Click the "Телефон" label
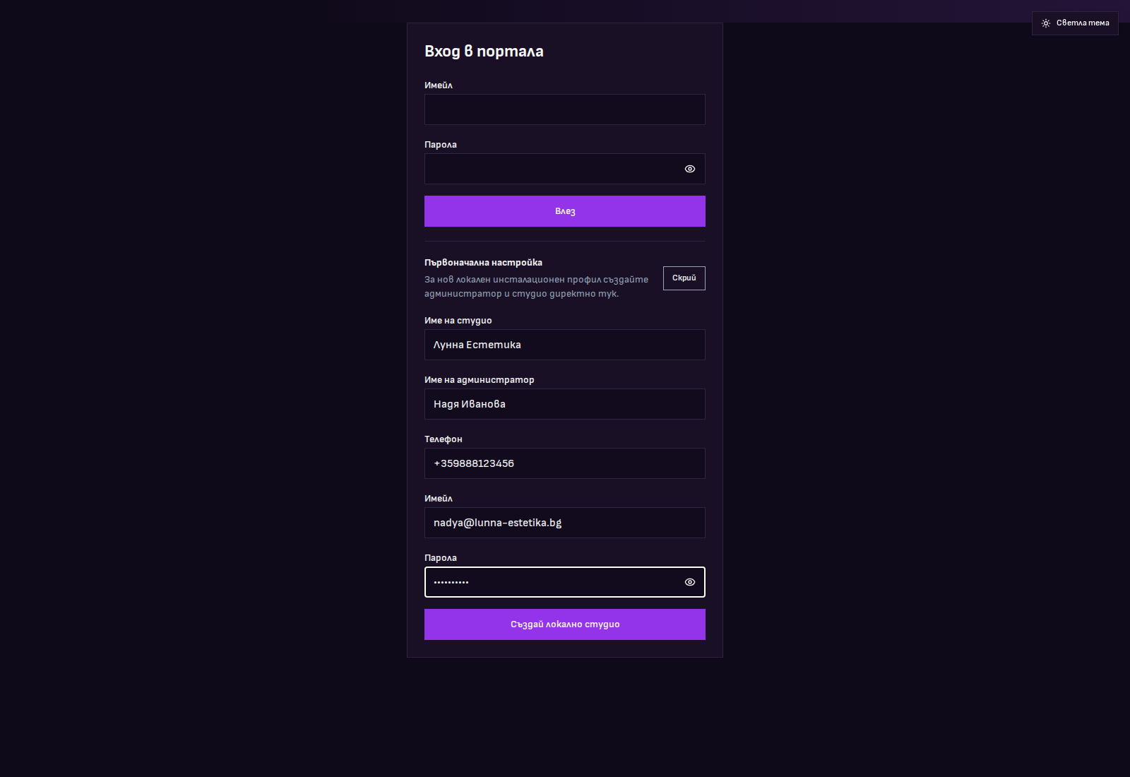This screenshot has width=1130, height=777. 443,439
